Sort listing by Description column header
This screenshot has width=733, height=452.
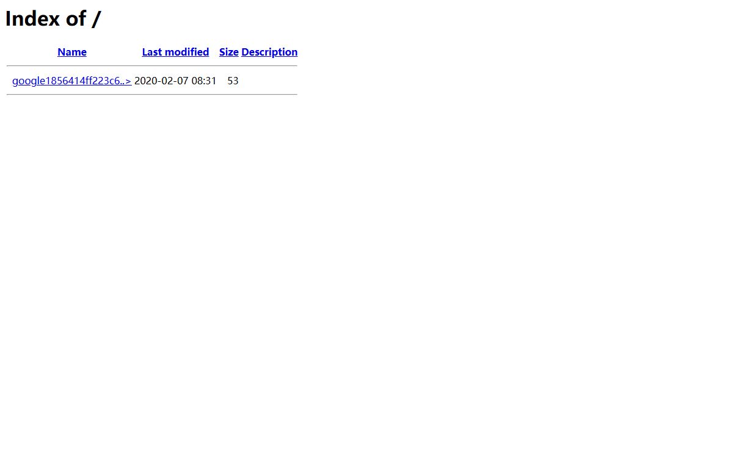point(269,52)
